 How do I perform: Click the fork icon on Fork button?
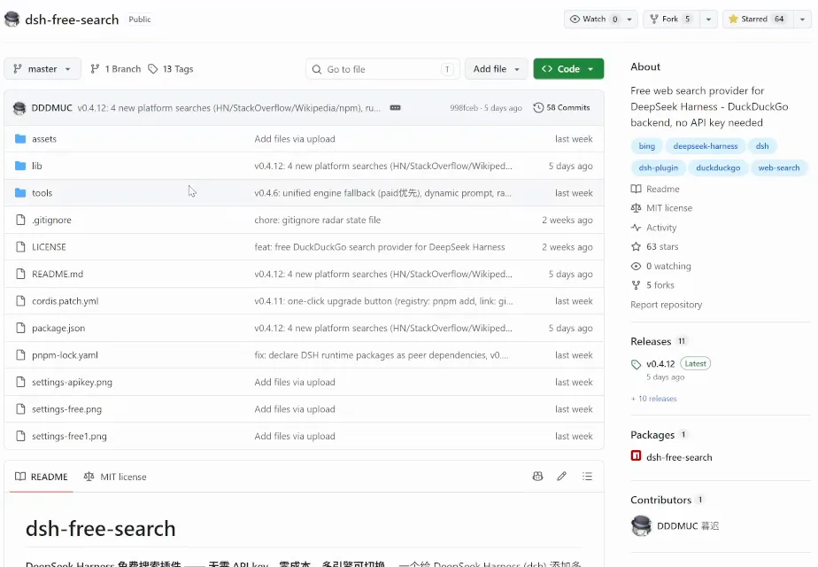click(x=654, y=19)
